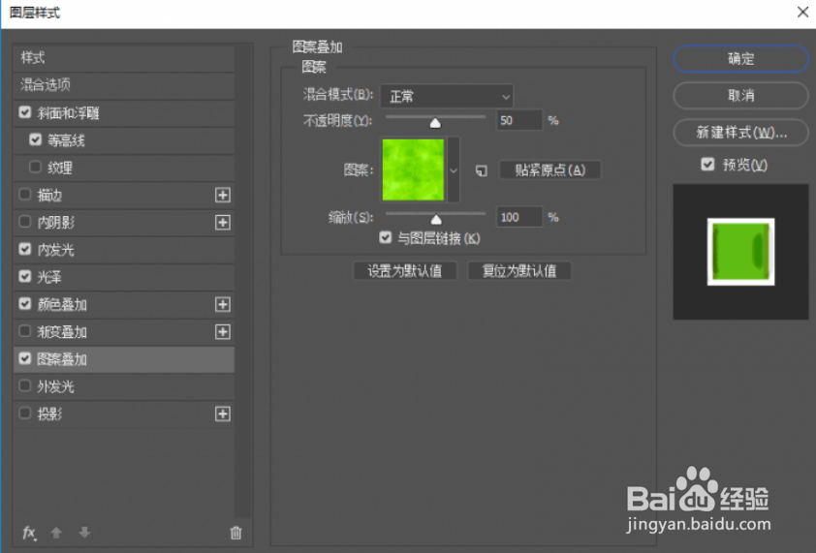Select 样式 in the left list
Viewport: 816px width, 553px height.
[124, 58]
